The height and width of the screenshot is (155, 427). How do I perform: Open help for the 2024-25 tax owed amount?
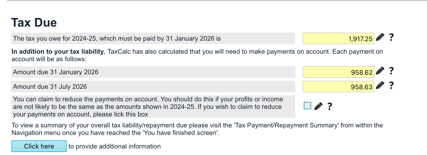(x=391, y=38)
